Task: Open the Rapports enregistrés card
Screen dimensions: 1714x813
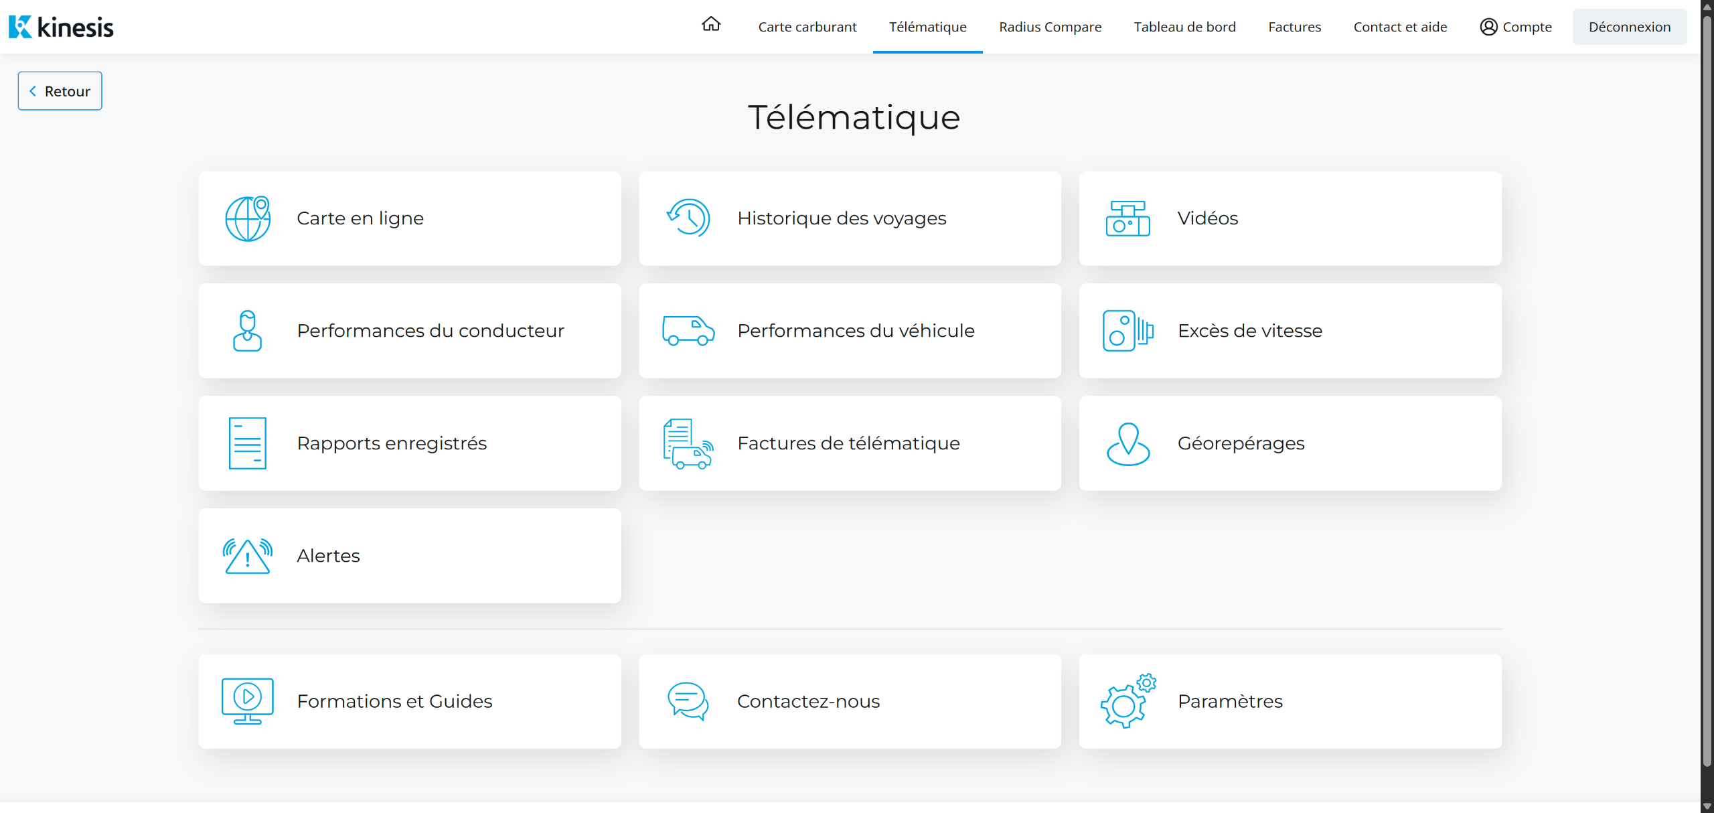Action: (x=410, y=443)
